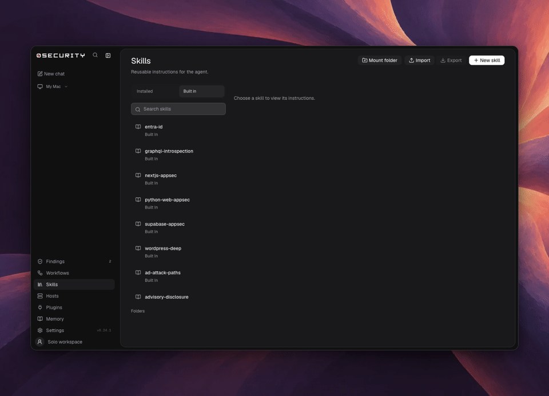Image resolution: width=549 pixels, height=396 pixels.
Task: Click the Export button
Action: (451, 60)
